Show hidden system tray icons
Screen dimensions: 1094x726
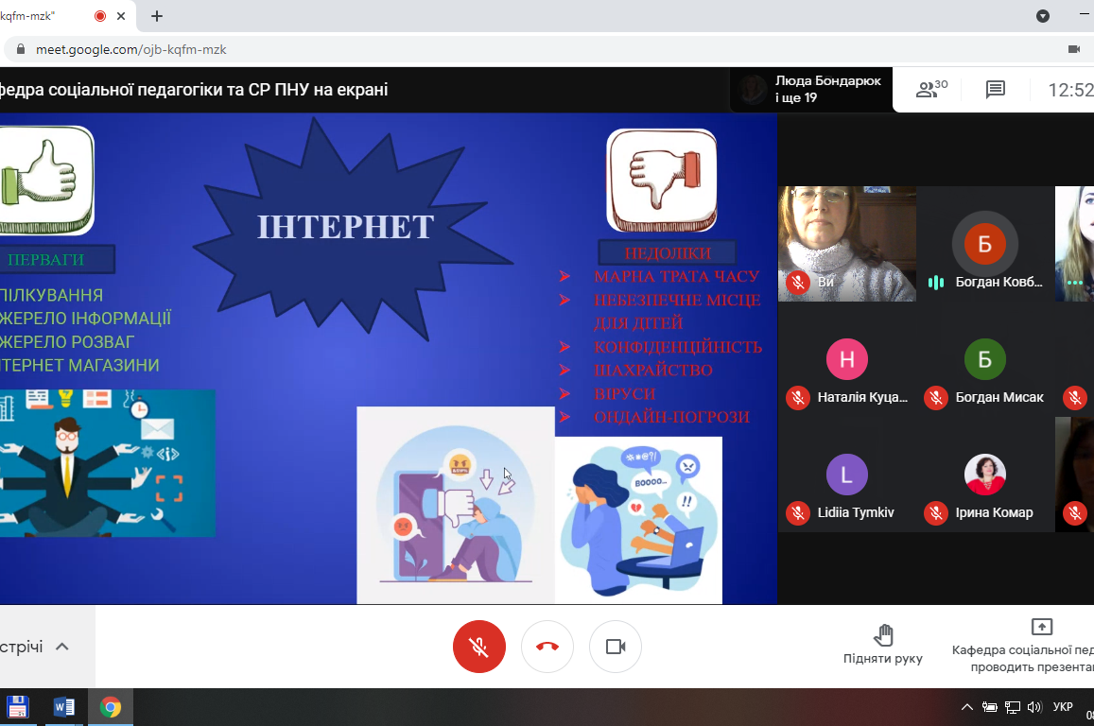tap(966, 707)
